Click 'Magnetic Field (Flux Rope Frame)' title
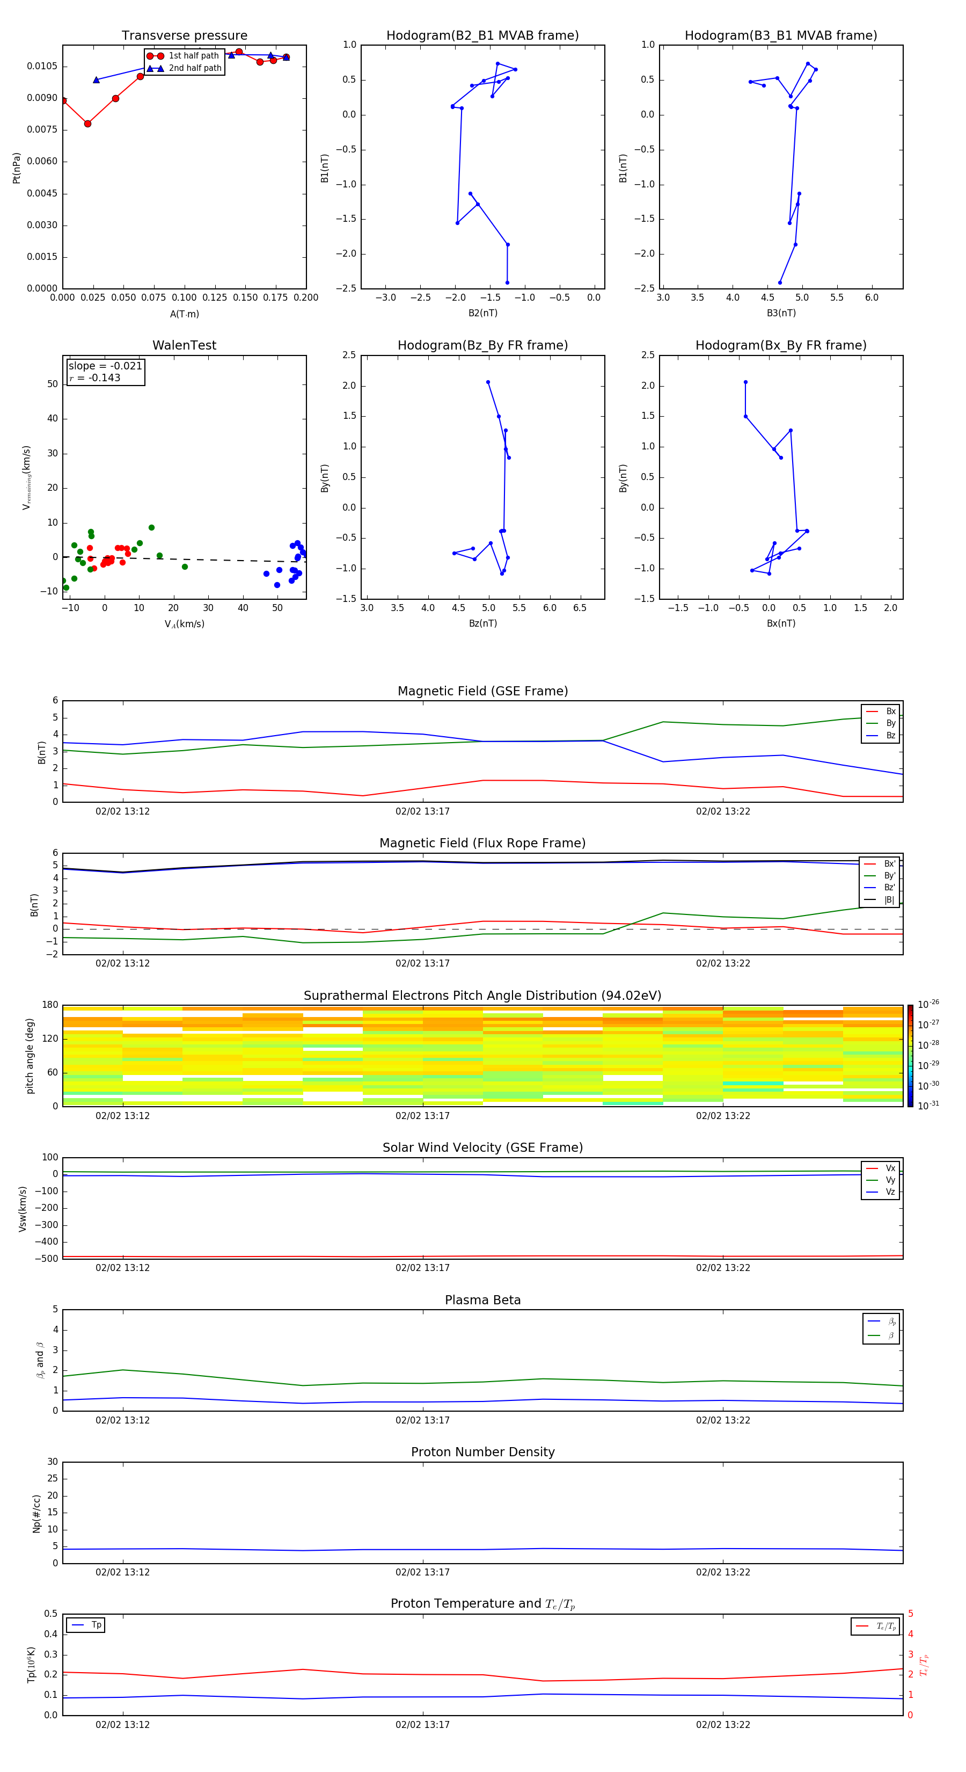This screenshot has width=966, height=1772. tap(482, 844)
